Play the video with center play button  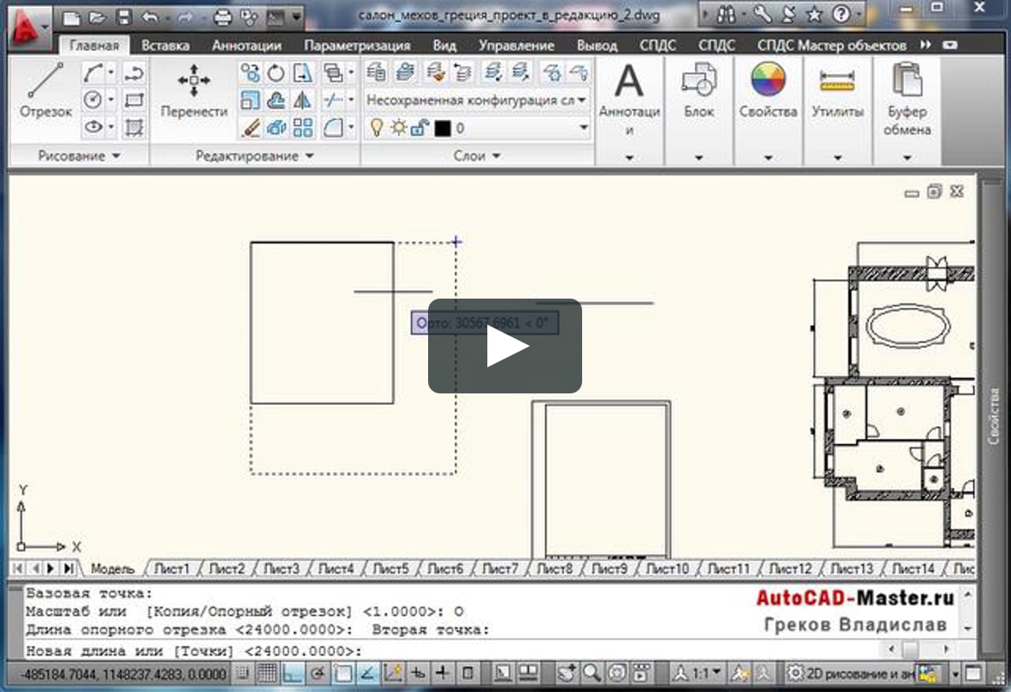point(505,346)
